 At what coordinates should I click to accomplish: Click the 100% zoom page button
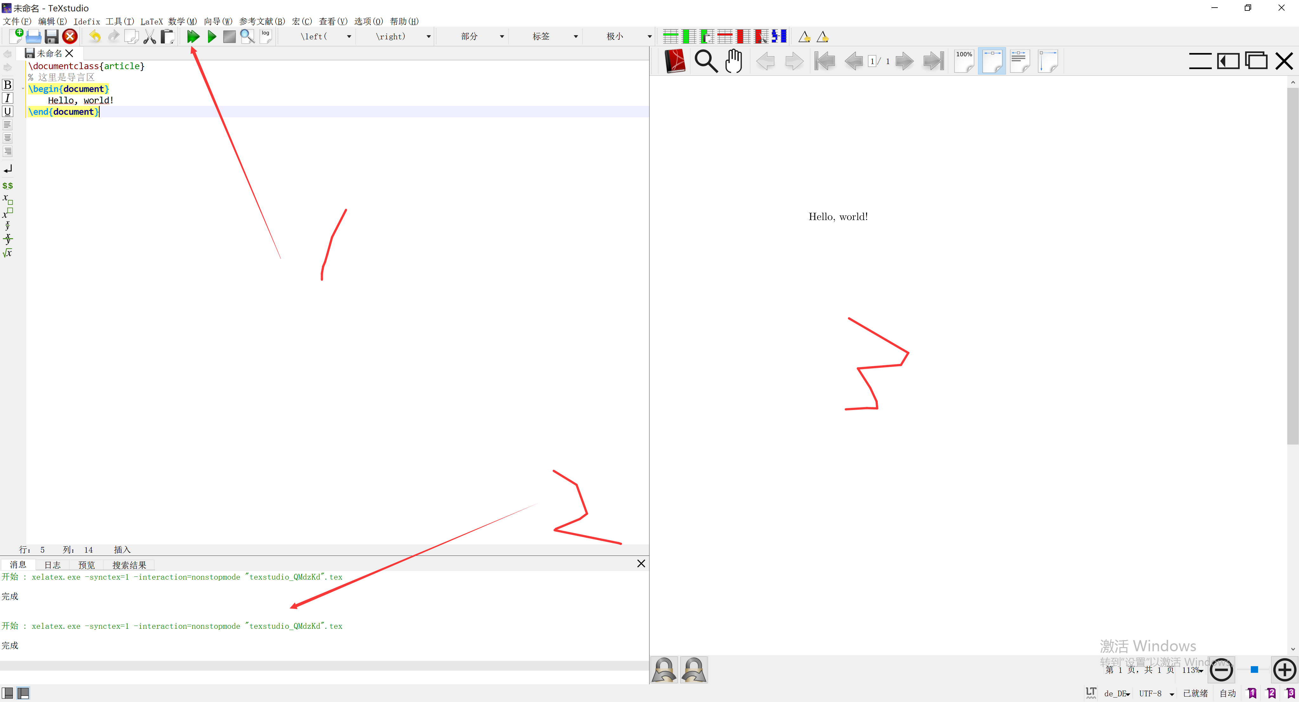[x=964, y=62]
